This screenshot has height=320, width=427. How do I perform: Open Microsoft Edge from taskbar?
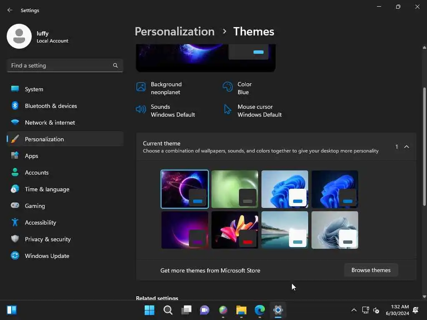tap(260, 310)
